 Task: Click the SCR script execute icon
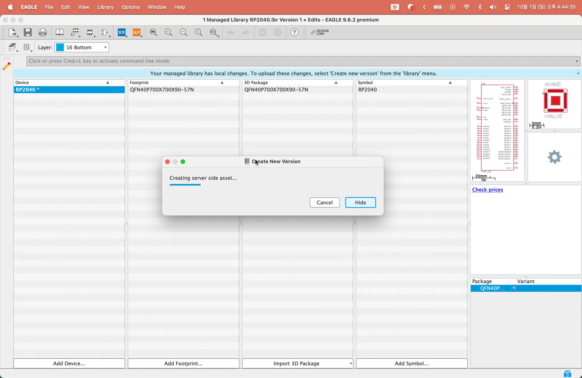(x=122, y=32)
